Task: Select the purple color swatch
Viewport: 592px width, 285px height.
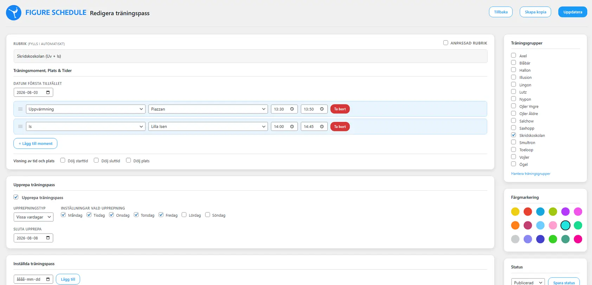Action: tap(565, 211)
